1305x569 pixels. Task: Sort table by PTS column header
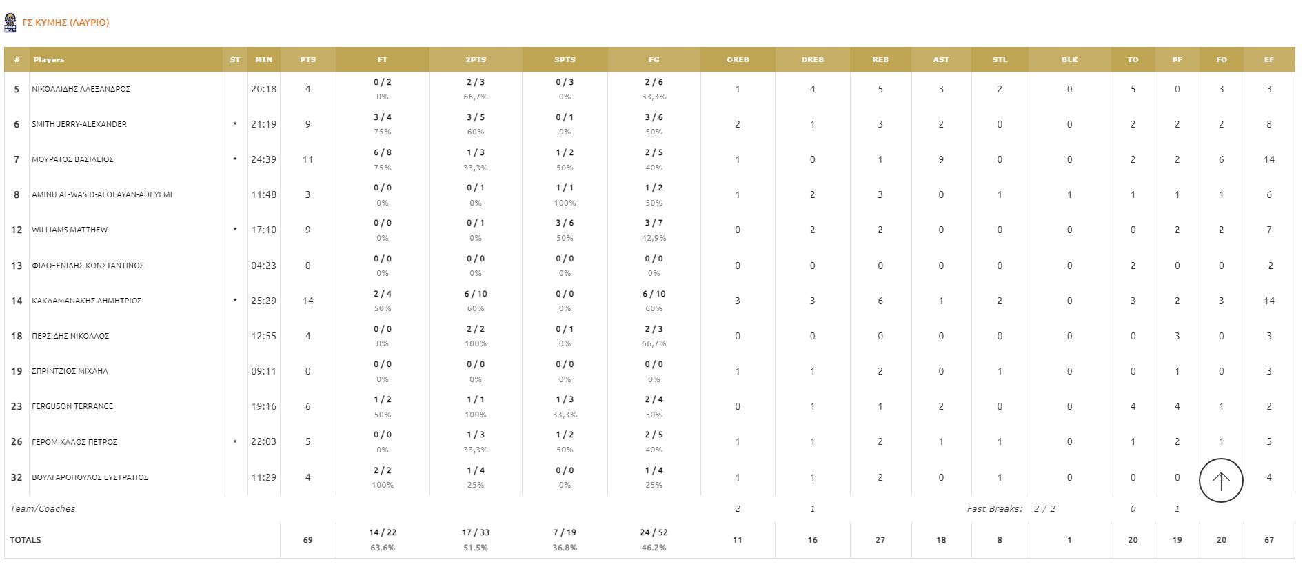[x=307, y=60]
